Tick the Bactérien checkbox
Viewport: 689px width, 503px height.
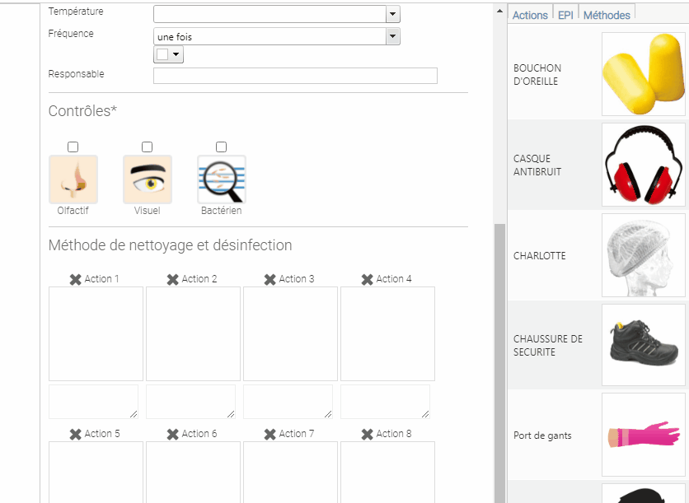221,147
